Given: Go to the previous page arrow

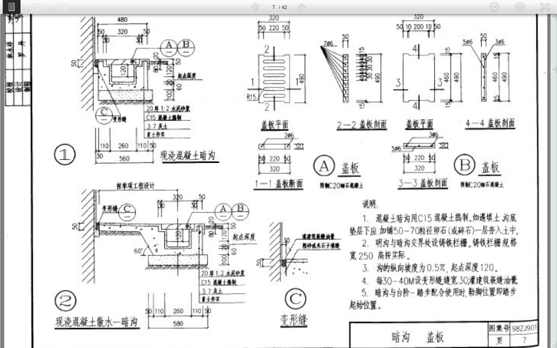Looking at the screenshot, I should 255,7.
